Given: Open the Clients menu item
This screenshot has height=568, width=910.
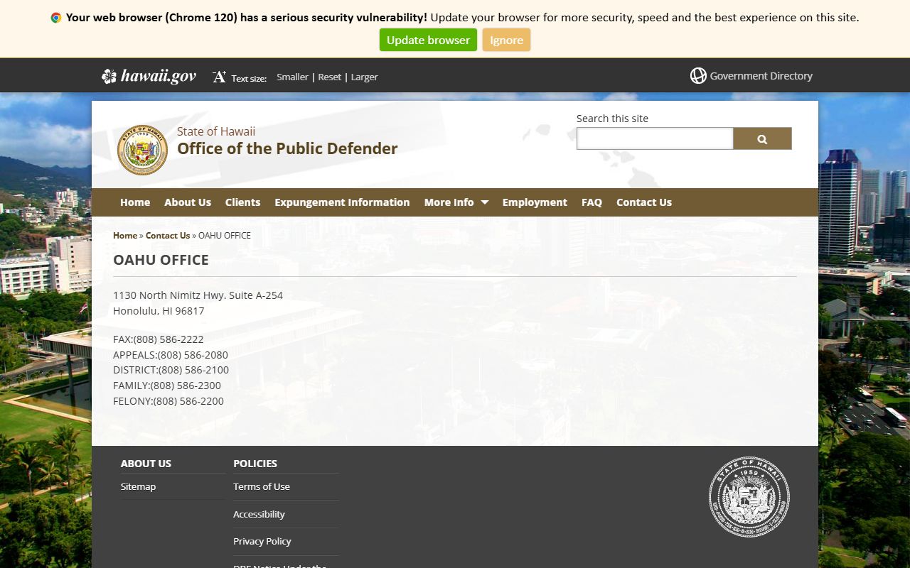Looking at the screenshot, I should [242, 202].
